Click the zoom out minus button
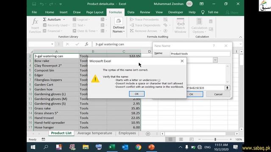The image size is (271, 152). coord(199,139)
